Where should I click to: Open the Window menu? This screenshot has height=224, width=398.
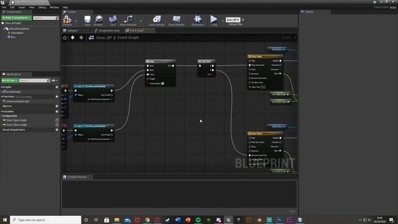(x=54, y=7)
